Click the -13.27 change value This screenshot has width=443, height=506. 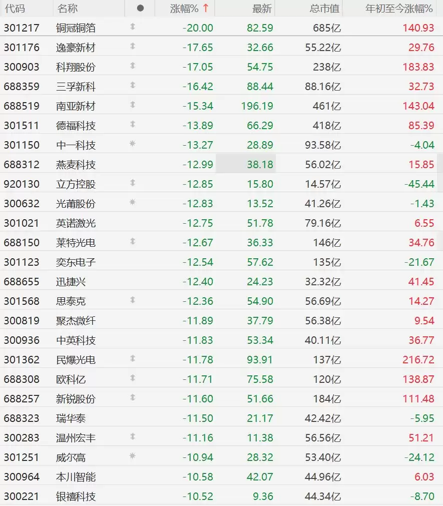[x=198, y=145]
